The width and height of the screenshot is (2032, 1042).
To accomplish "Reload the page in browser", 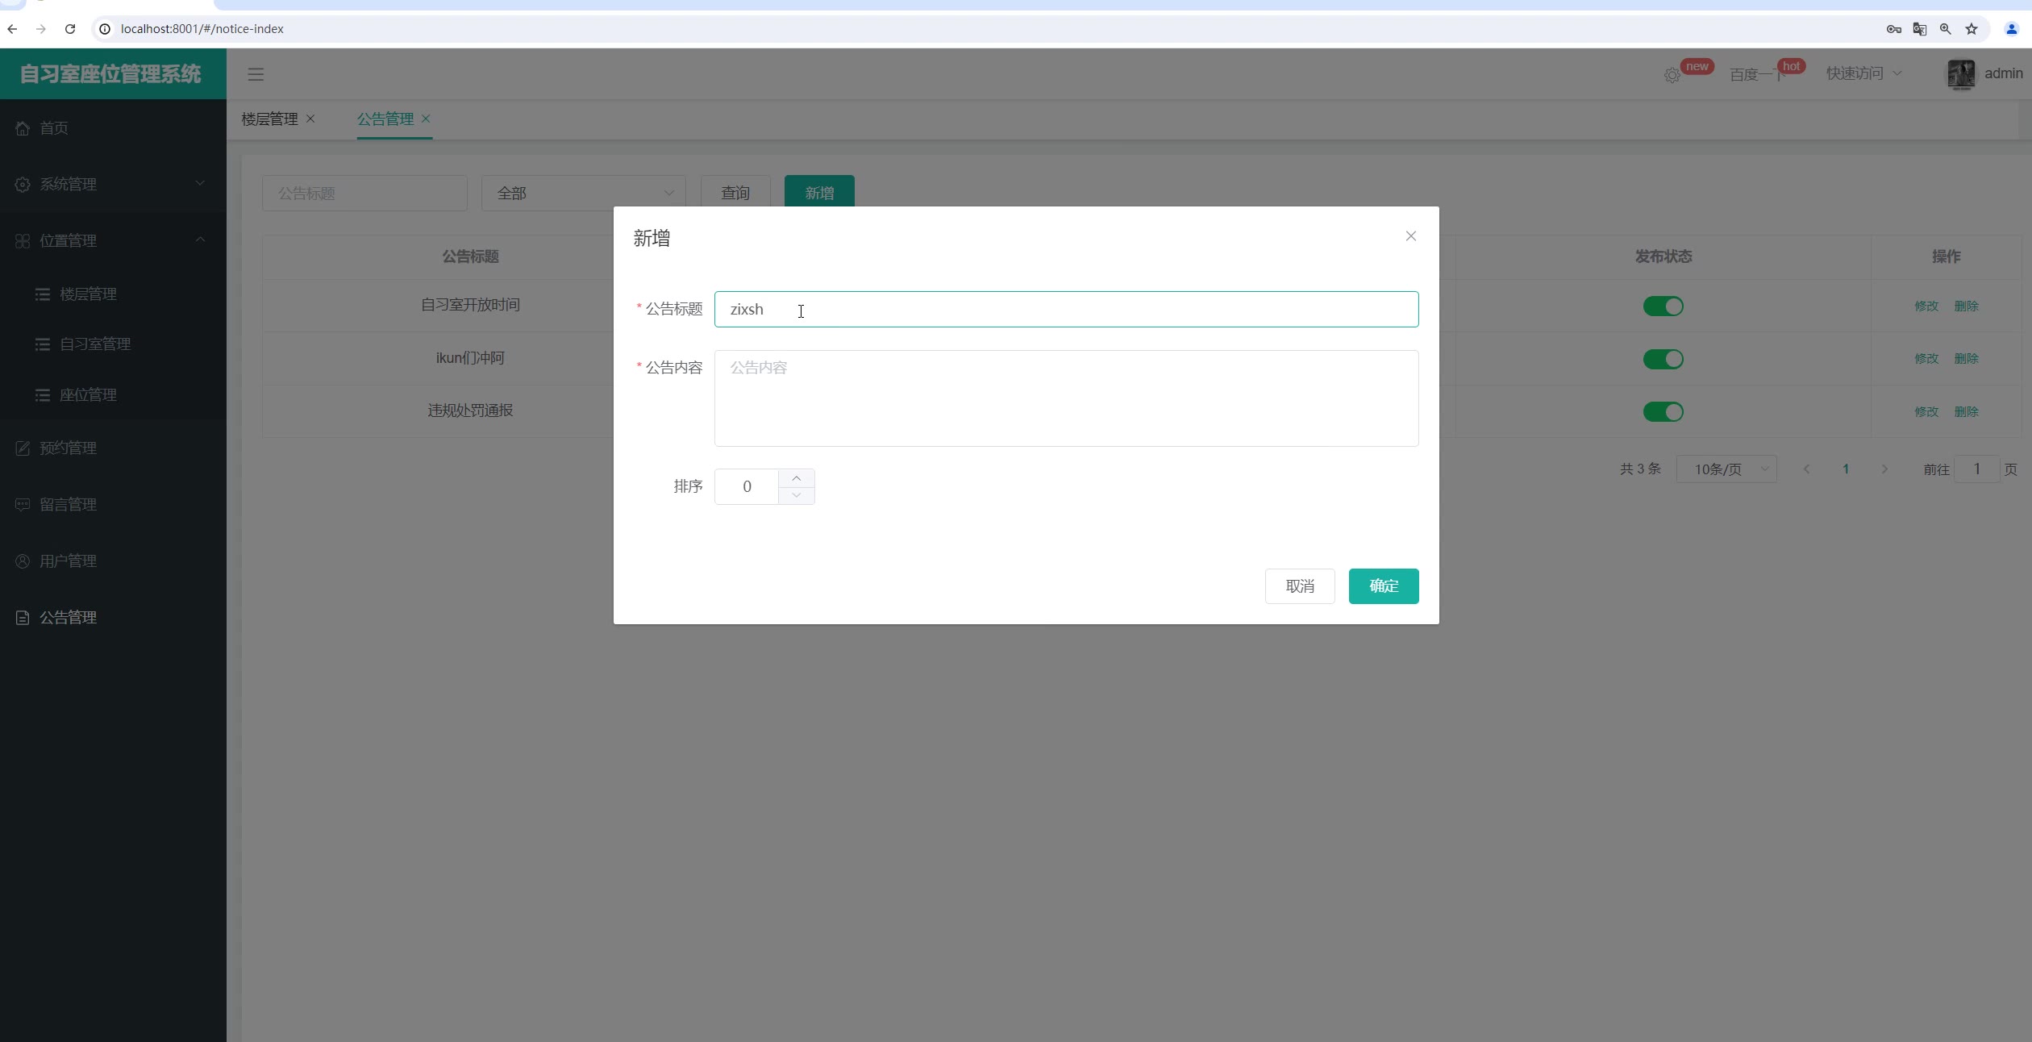I will 70,29.
